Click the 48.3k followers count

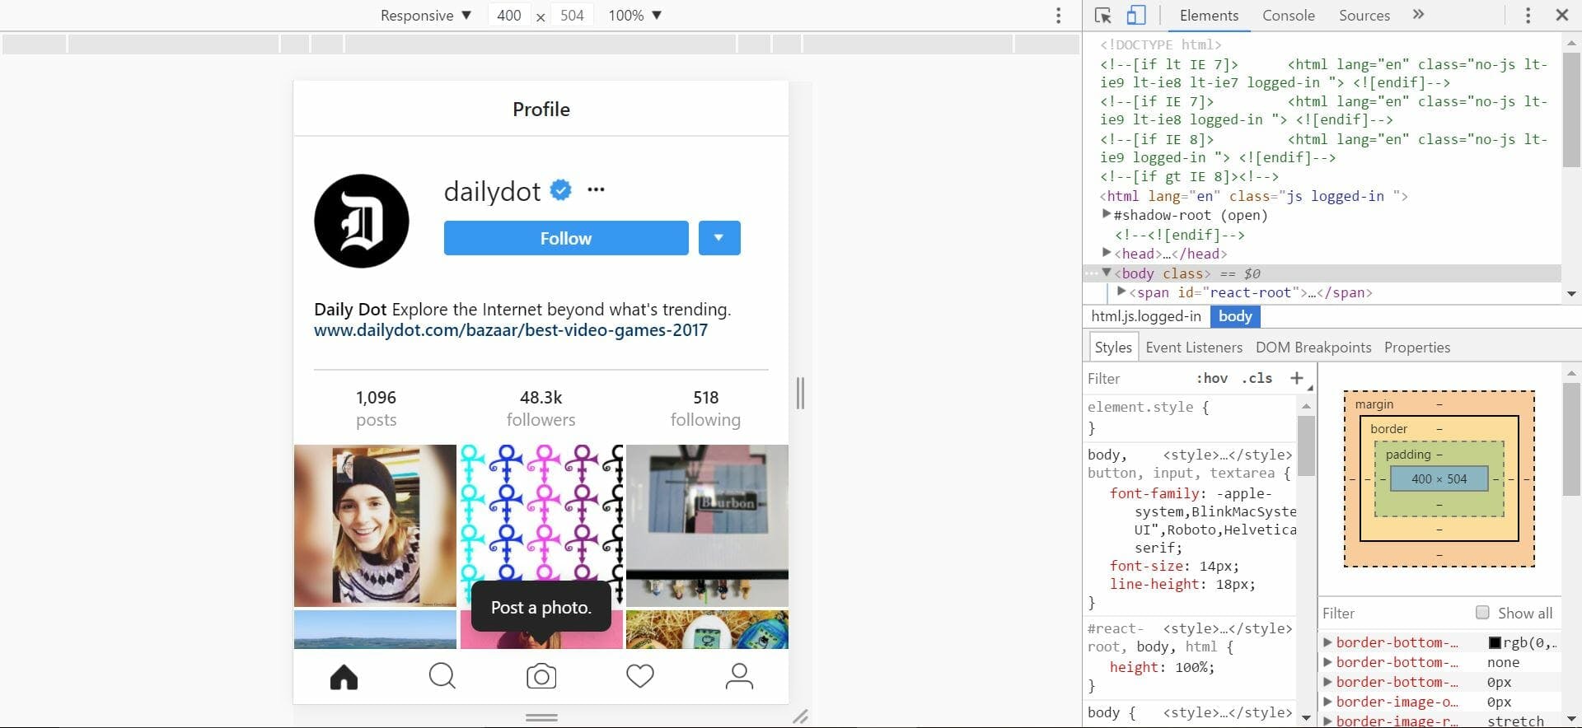click(541, 408)
